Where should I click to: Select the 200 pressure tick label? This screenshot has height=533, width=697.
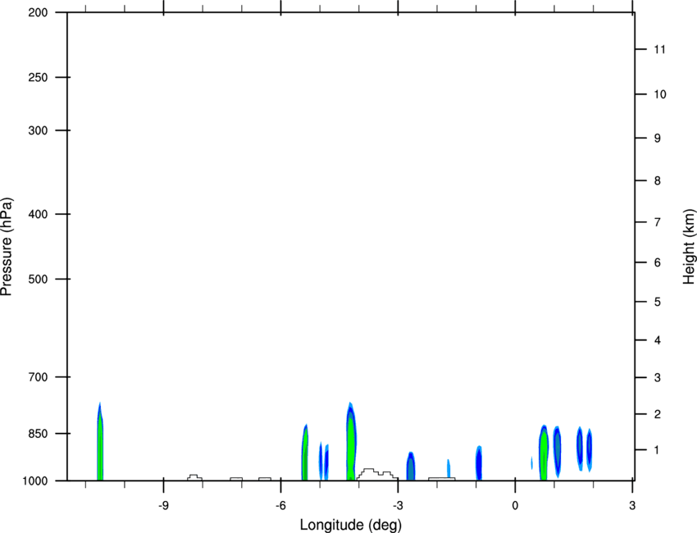38,12
